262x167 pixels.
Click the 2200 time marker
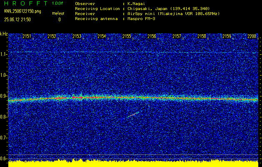252,36
